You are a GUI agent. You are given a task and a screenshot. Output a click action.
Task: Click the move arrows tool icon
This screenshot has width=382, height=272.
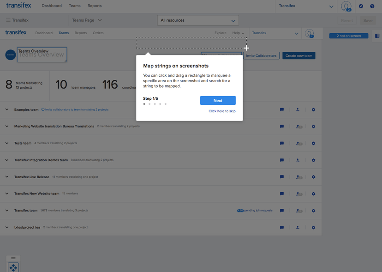click(13, 267)
